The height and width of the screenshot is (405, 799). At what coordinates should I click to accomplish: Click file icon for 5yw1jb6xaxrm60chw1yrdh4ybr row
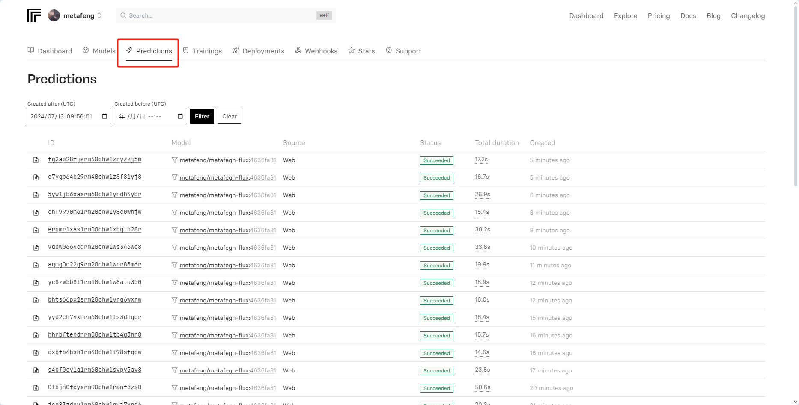36,195
